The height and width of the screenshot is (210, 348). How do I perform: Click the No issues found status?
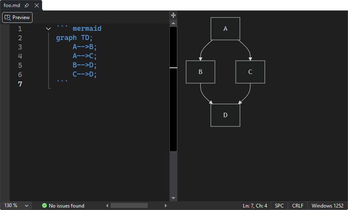point(66,205)
